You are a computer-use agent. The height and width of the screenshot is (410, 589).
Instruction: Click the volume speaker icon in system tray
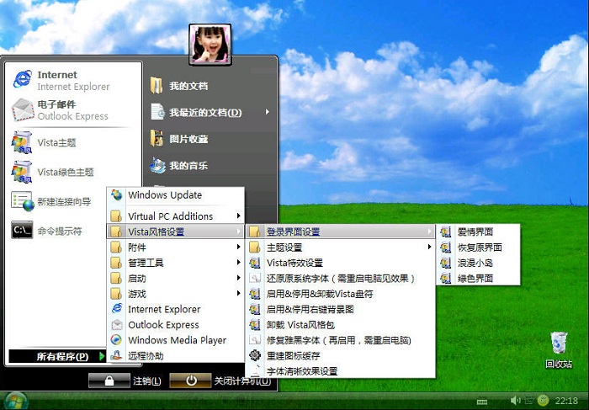515,400
